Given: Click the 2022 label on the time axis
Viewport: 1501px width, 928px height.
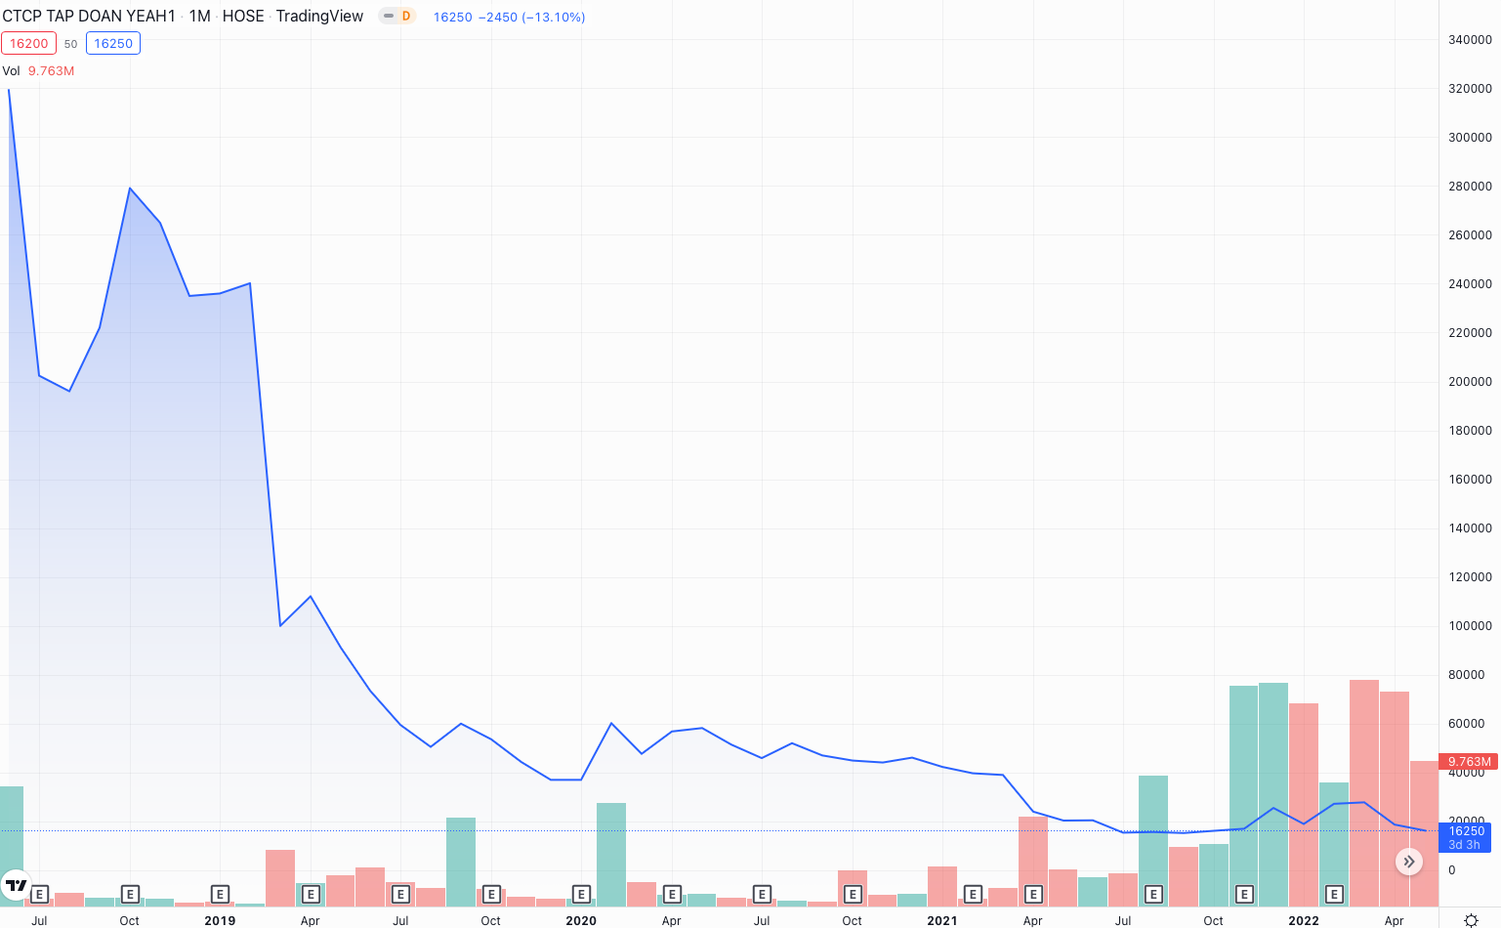Looking at the screenshot, I should pyautogui.click(x=1304, y=920).
